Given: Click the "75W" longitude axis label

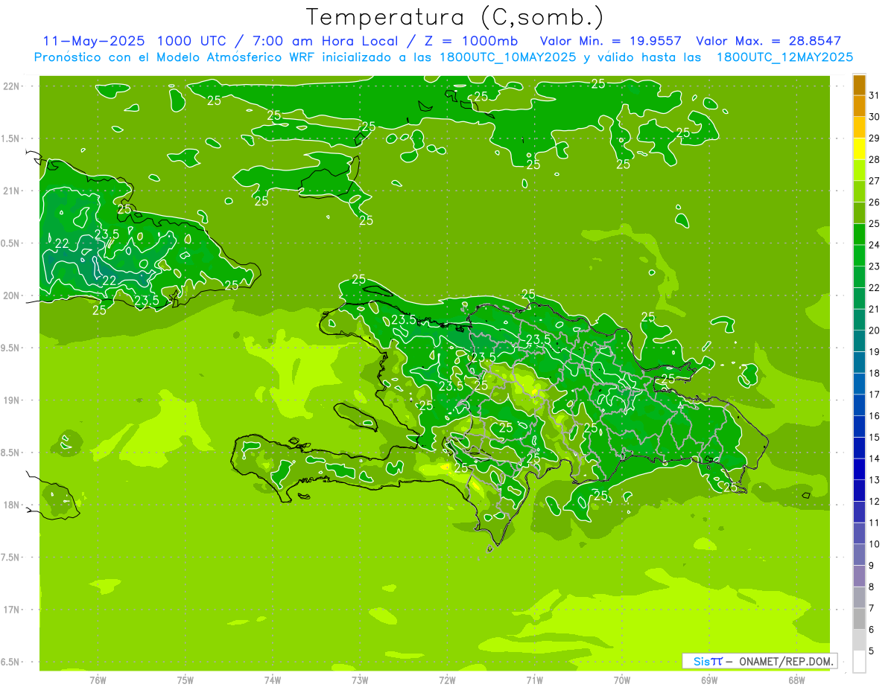Looking at the screenshot, I should tap(186, 679).
